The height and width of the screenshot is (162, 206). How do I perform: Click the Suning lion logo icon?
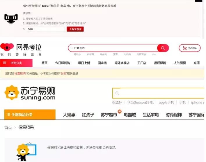pos(12,93)
